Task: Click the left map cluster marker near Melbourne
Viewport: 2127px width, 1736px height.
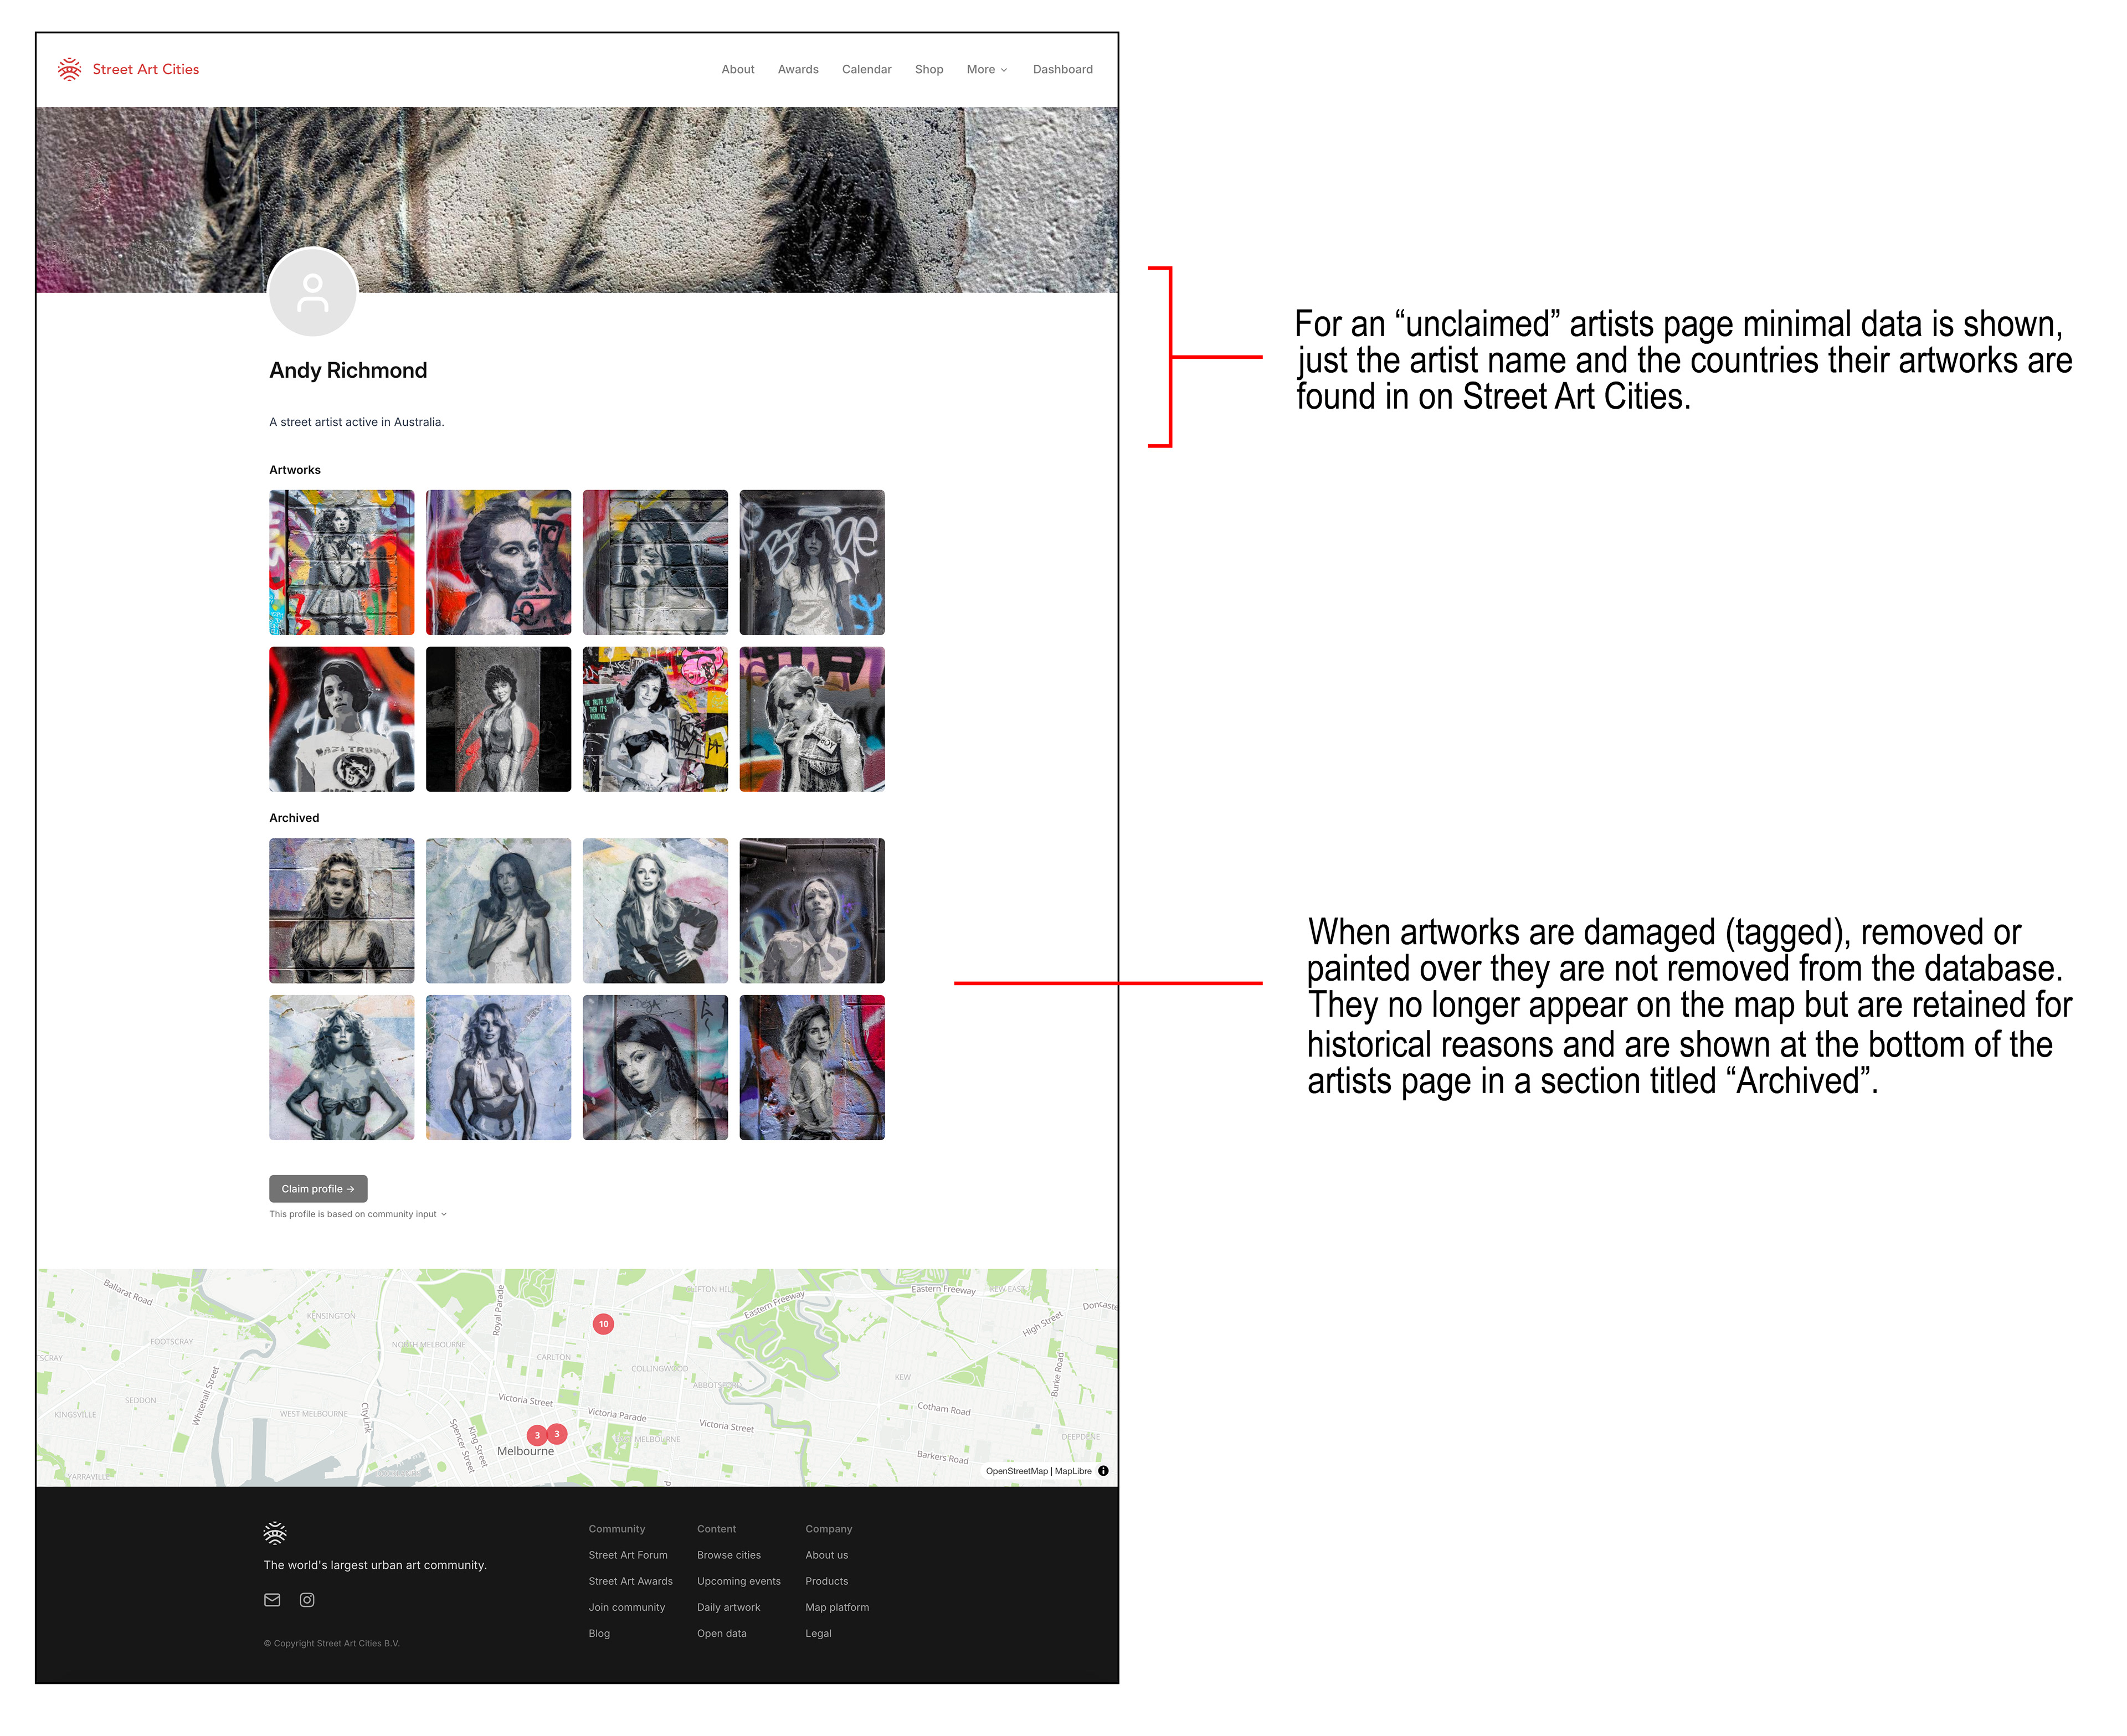Action: (x=537, y=1435)
